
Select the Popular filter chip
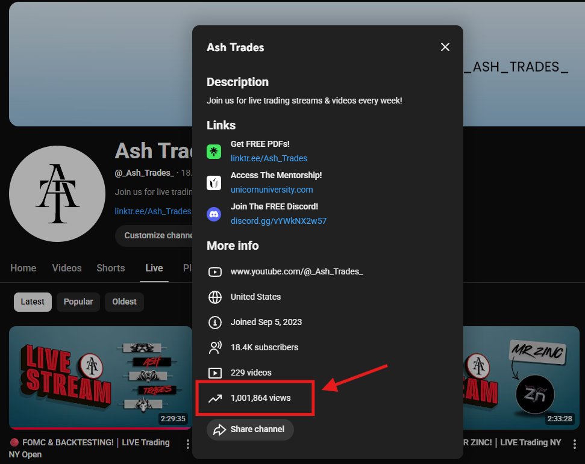(x=78, y=302)
